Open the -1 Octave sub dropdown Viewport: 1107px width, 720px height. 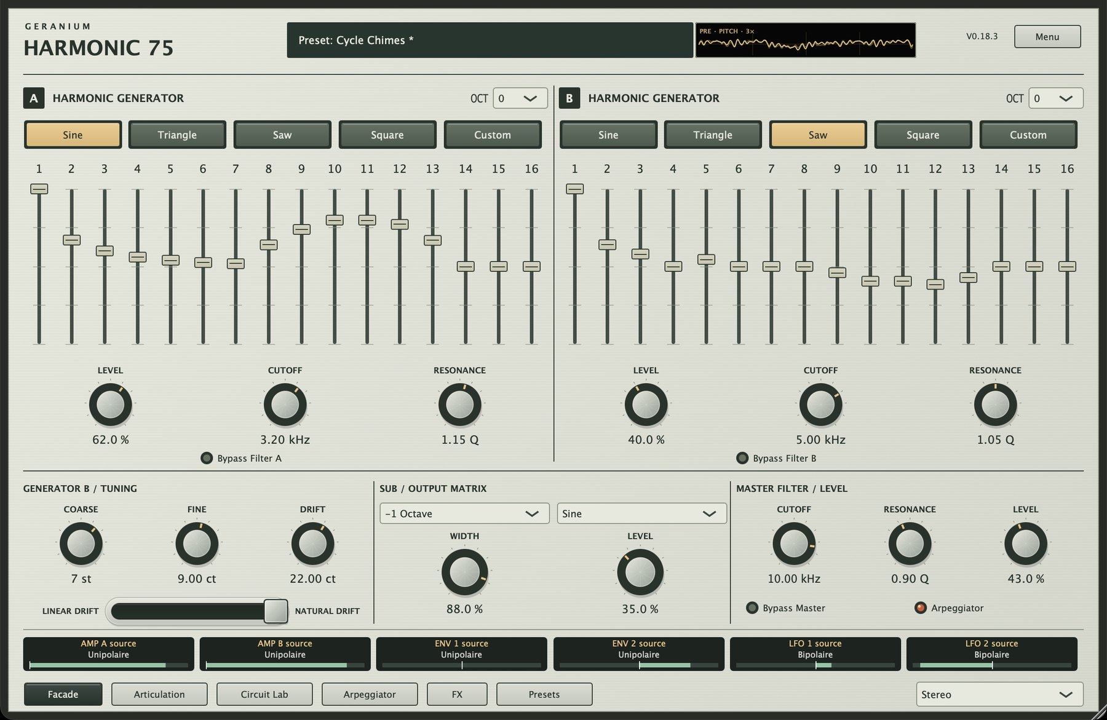[x=464, y=513]
